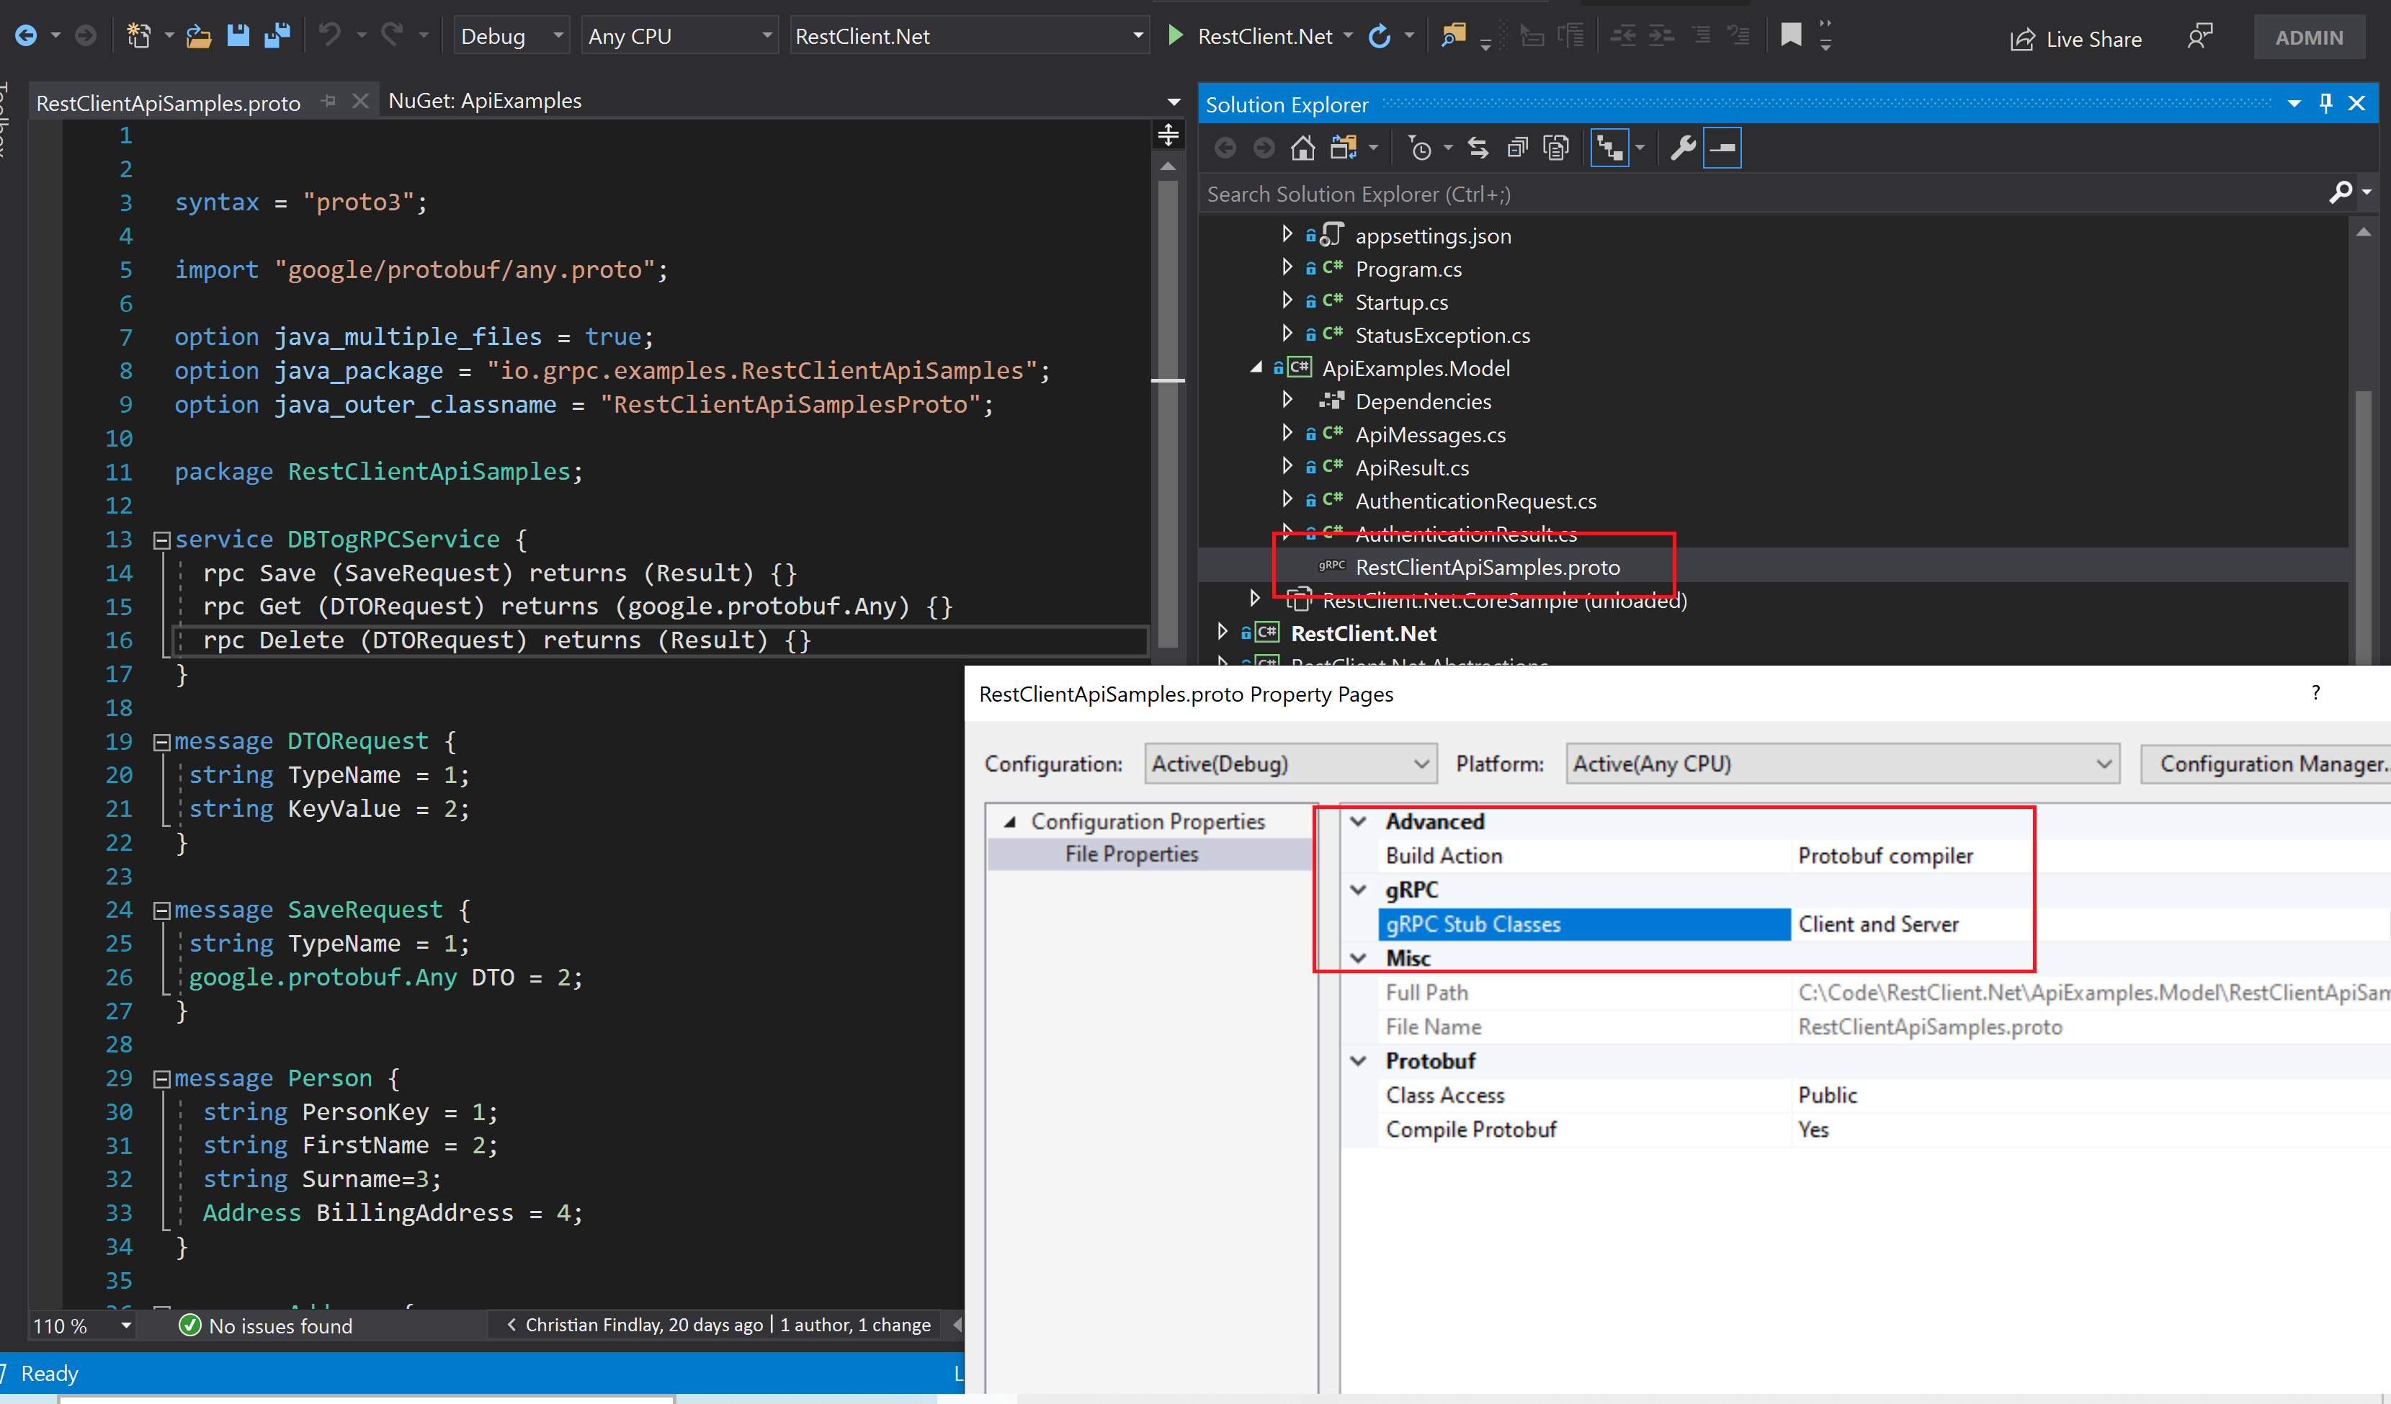Click Switch Views icon in Solution Explorer
The width and height of the screenshot is (2391, 1404).
tap(1344, 148)
